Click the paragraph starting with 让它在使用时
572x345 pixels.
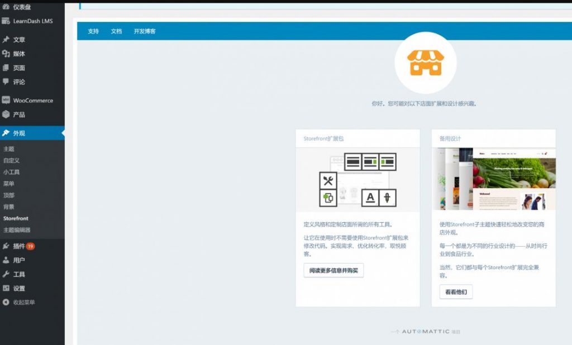coord(356,246)
